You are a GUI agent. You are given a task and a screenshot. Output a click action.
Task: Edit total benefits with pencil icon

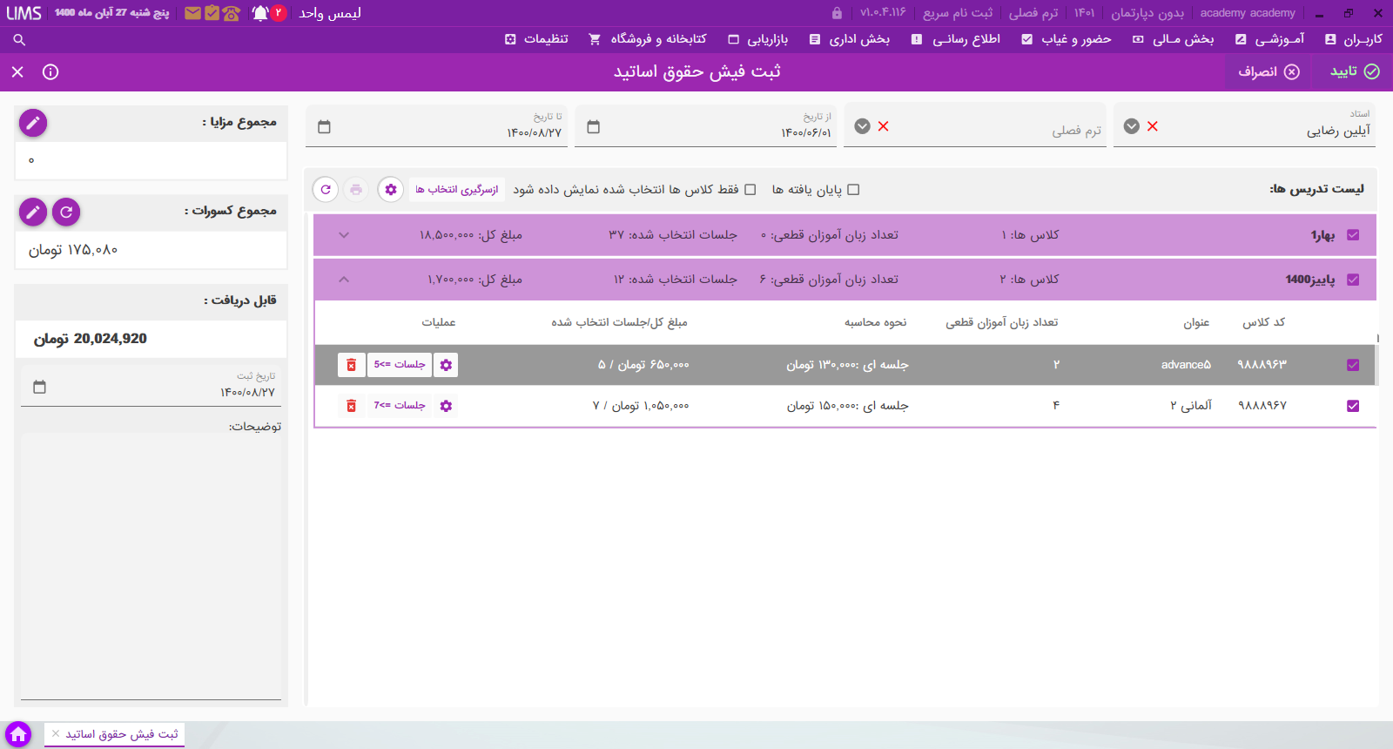(x=33, y=123)
